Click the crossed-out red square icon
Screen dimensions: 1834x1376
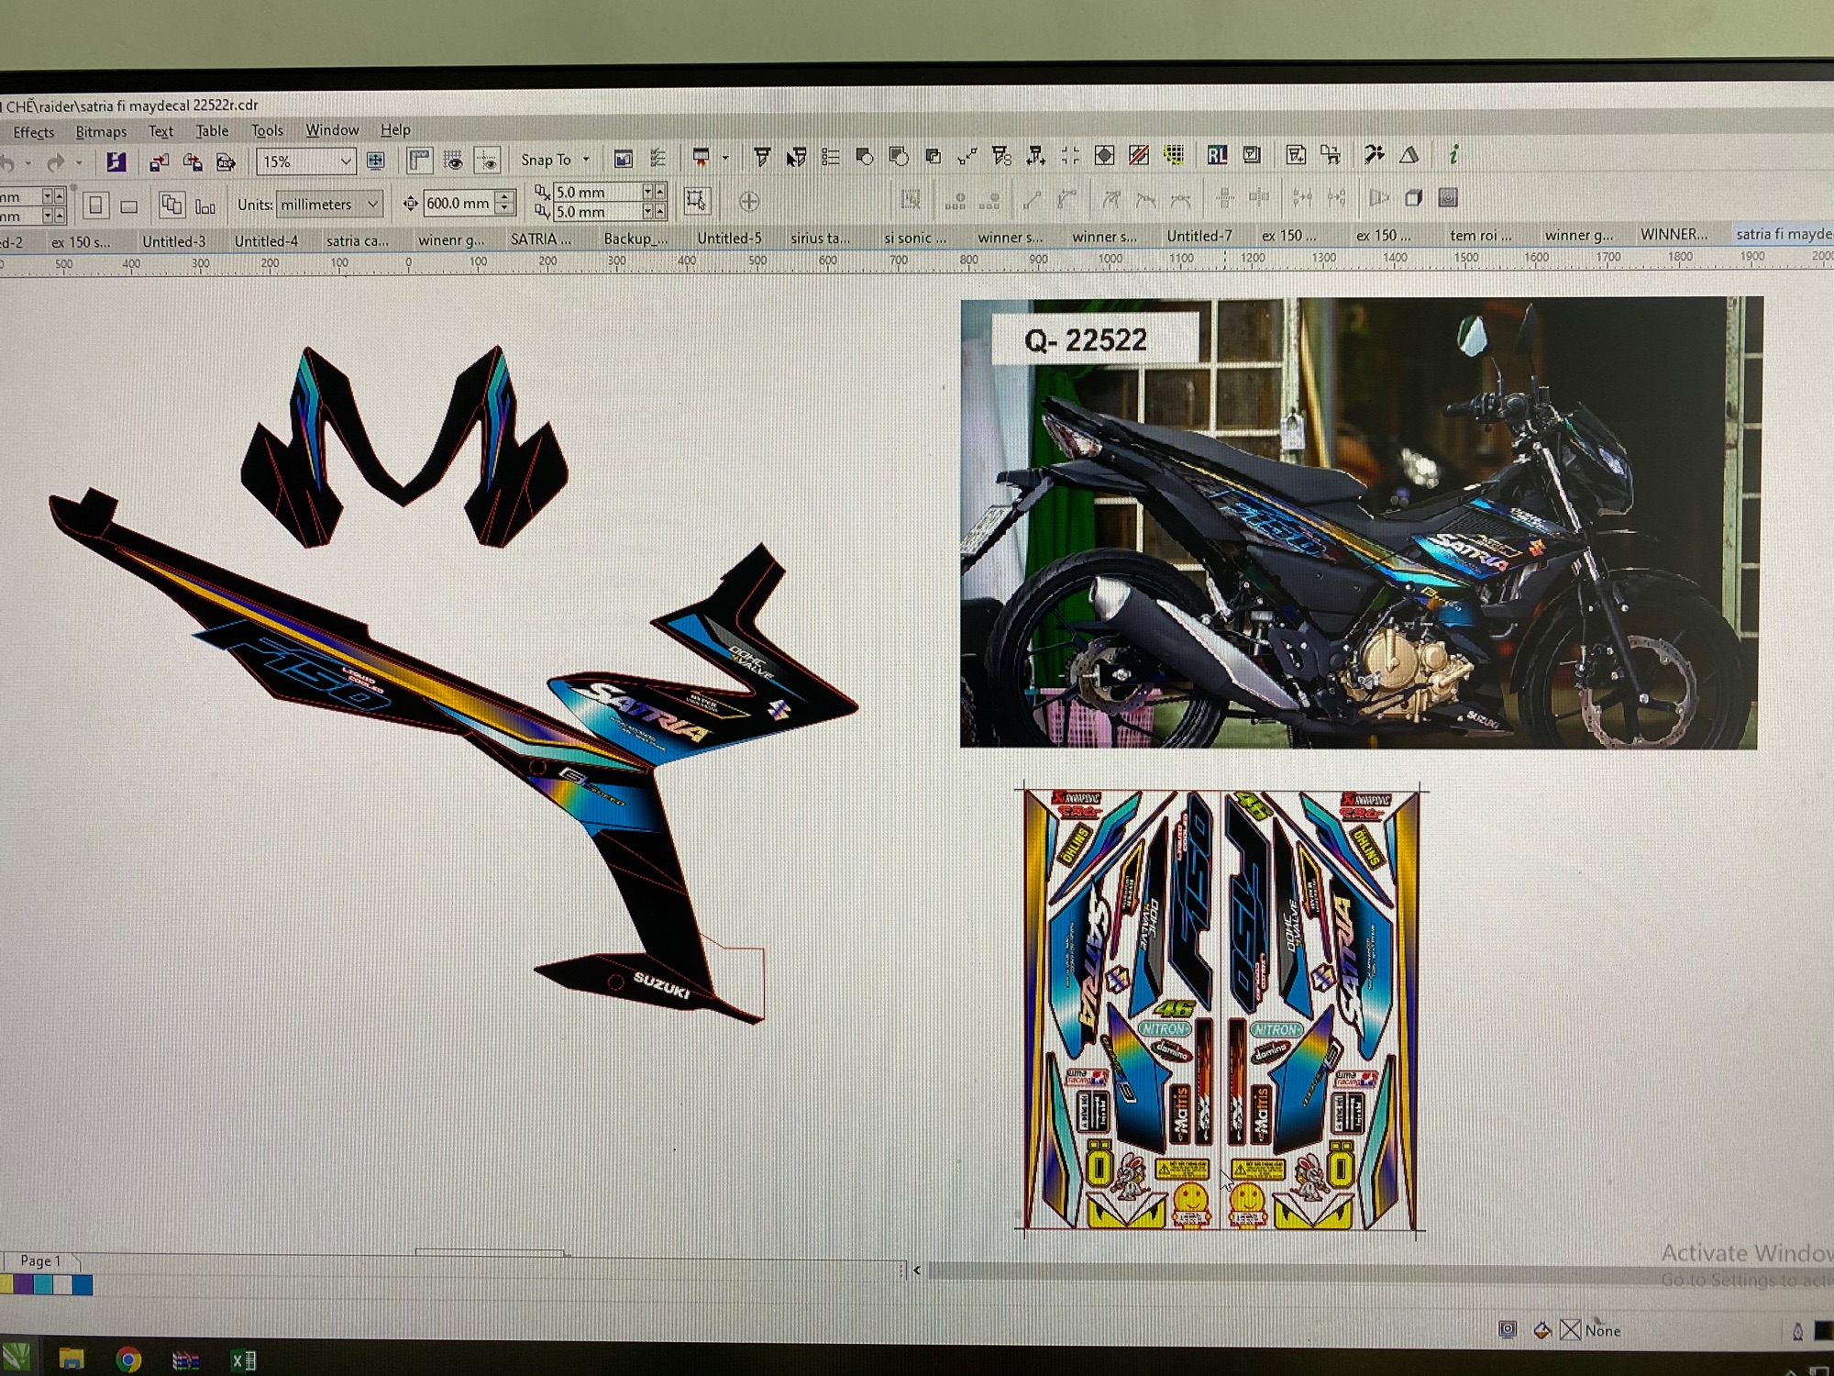click(x=1139, y=155)
